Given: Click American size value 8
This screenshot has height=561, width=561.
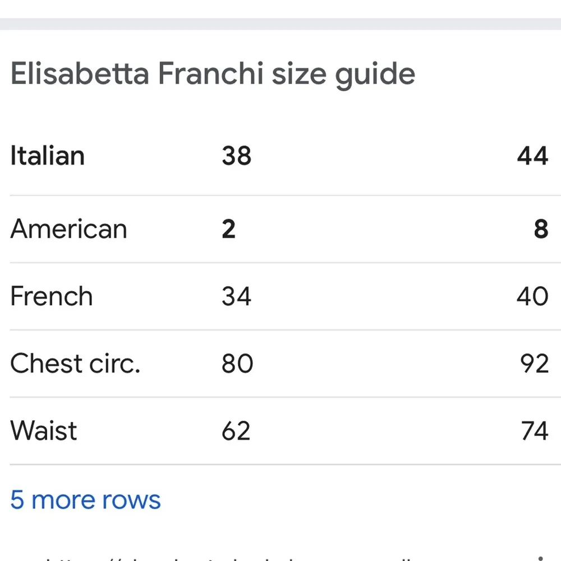Looking at the screenshot, I should pos(541,229).
